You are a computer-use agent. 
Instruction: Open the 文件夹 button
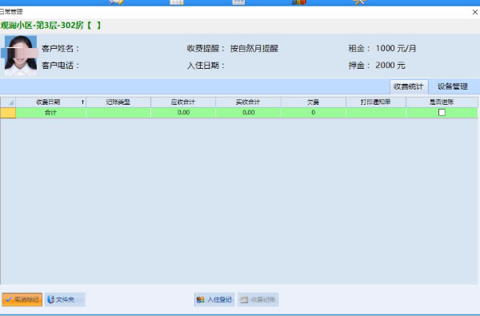click(65, 299)
